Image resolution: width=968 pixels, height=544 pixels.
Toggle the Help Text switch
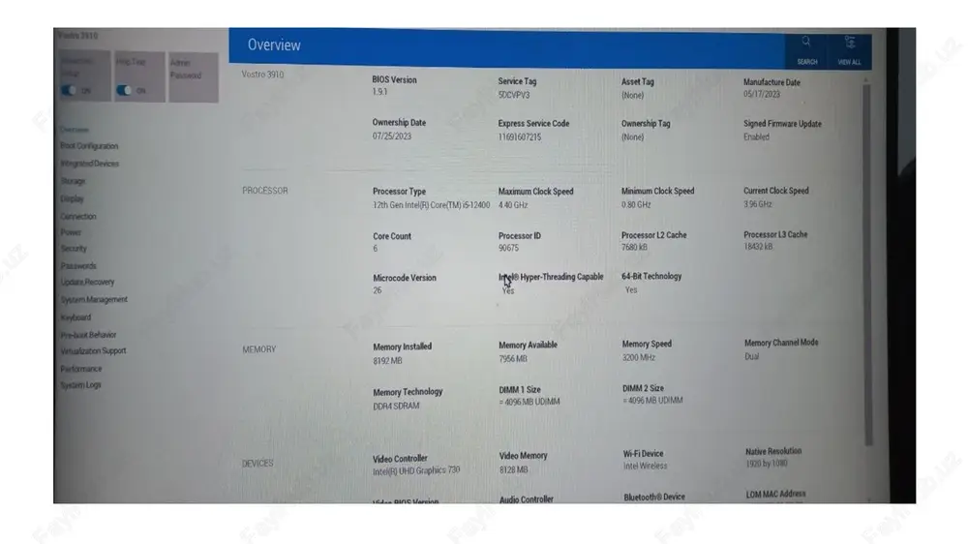(x=124, y=90)
